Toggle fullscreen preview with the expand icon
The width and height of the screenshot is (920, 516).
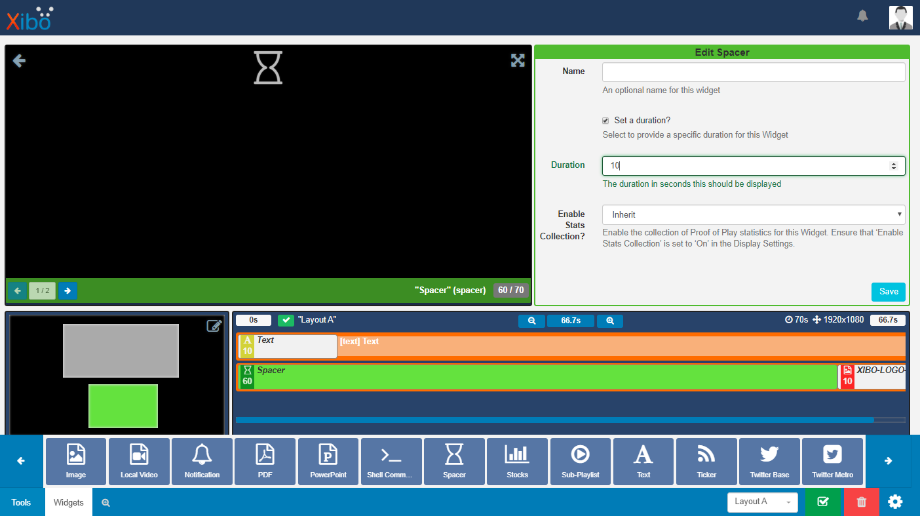pyautogui.click(x=518, y=60)
